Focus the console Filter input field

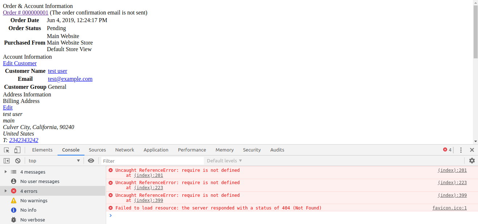[x=153, y=161]
